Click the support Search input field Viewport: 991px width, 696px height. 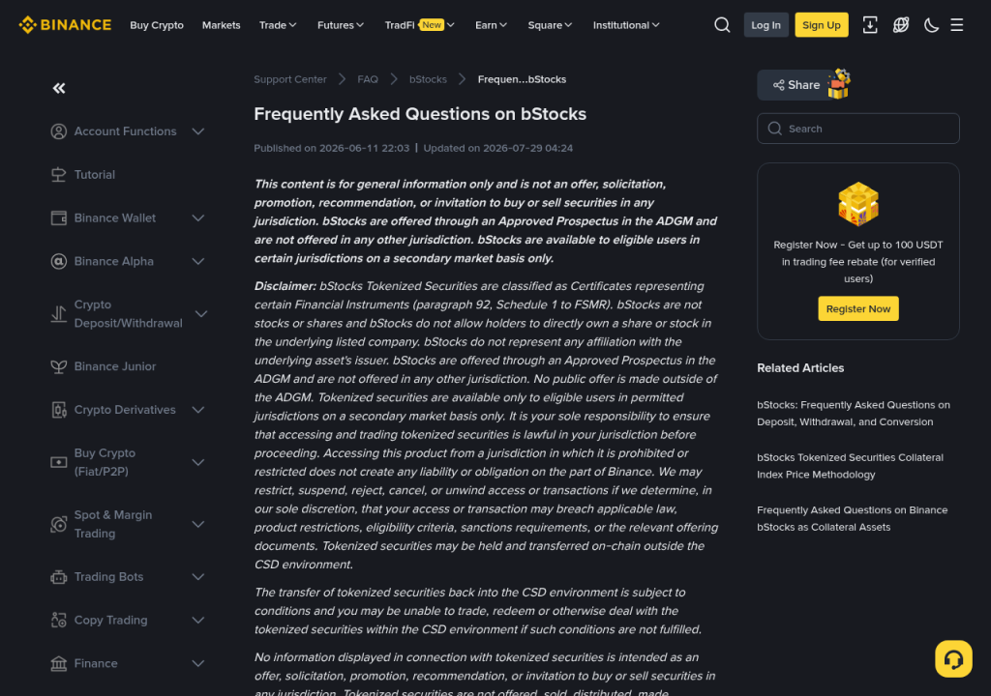click(858, 129)
